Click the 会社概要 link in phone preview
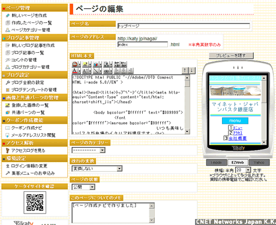Screen dimensions: 276x225 click(x=238, y=138)
